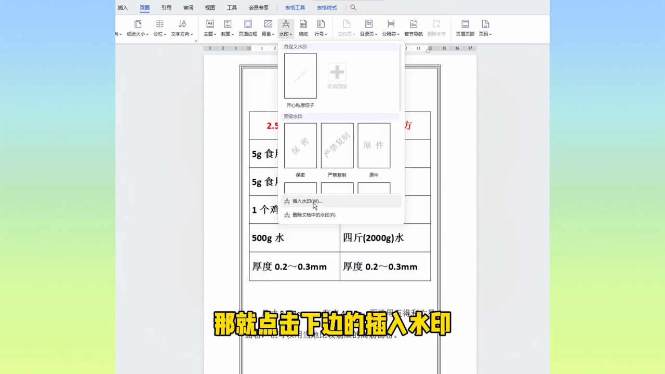Screen dimensions: 665x374
Task: Click the table cell 四斤(2000g)水
Action: (385, 238)
